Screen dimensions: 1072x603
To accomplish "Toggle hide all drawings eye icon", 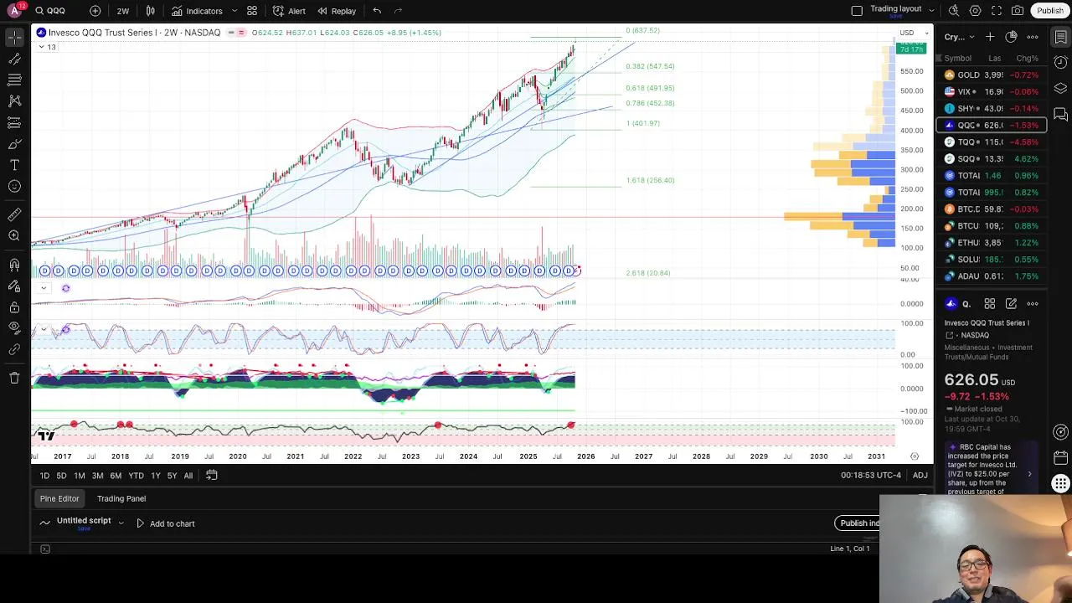I will pos(14,328).
